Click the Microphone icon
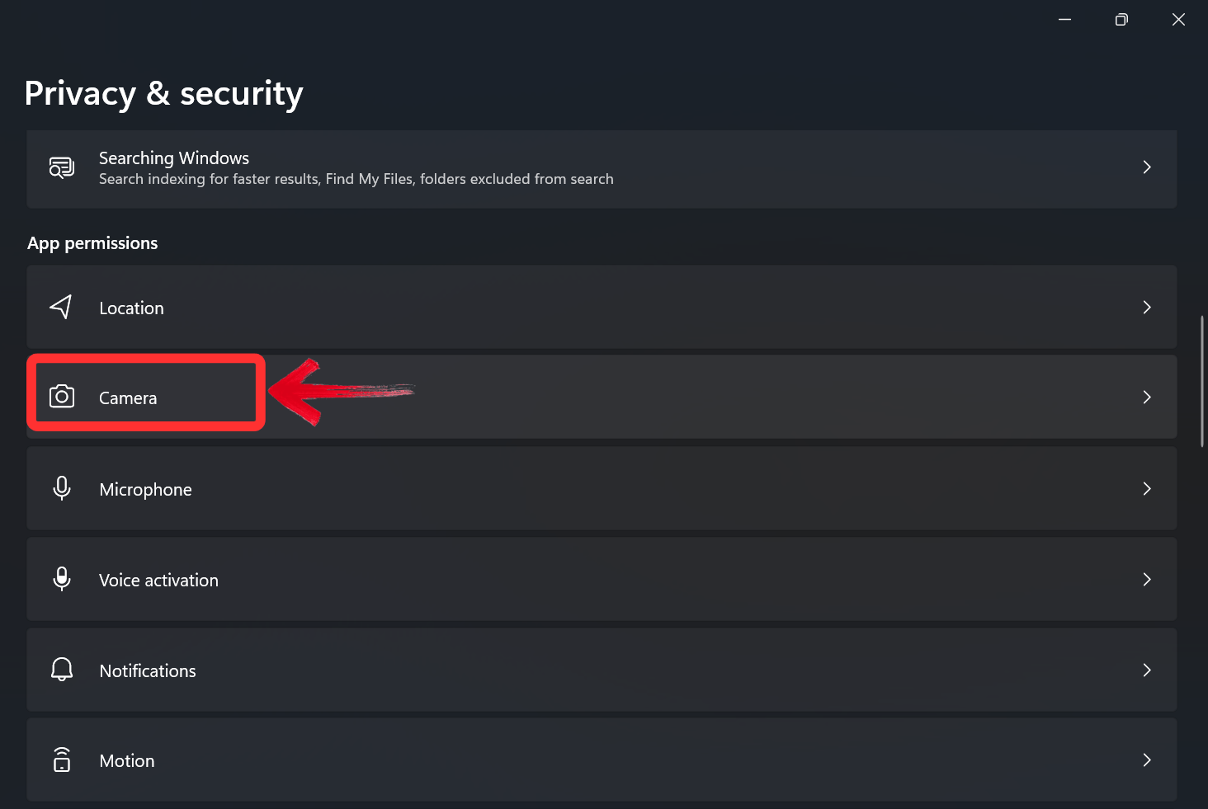Image resolution: width=1208 pixels, height=809 pixels. (62, 488)
